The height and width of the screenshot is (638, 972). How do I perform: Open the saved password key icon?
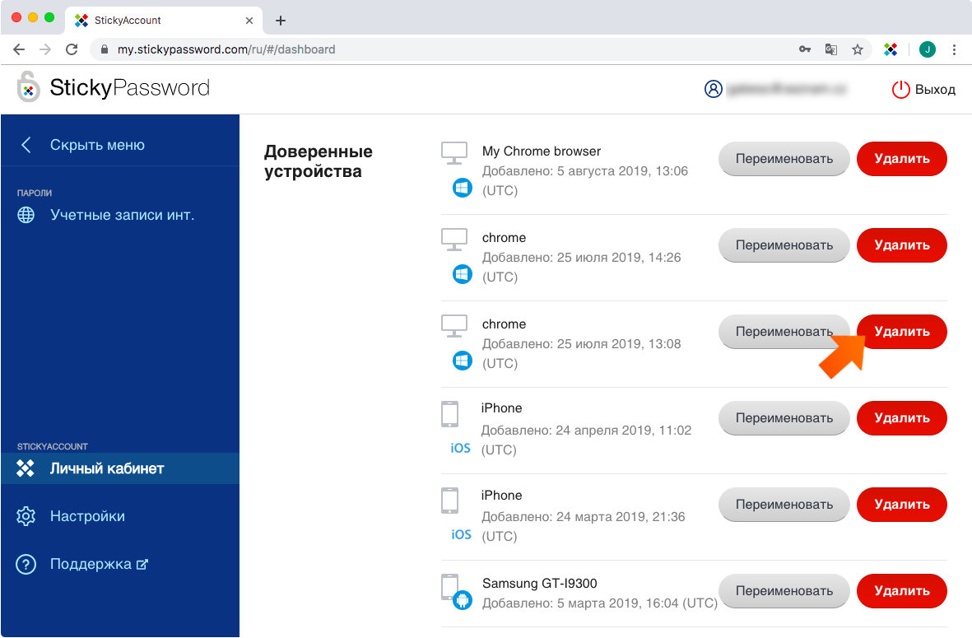pyautogui.click(x=805, y=49)
